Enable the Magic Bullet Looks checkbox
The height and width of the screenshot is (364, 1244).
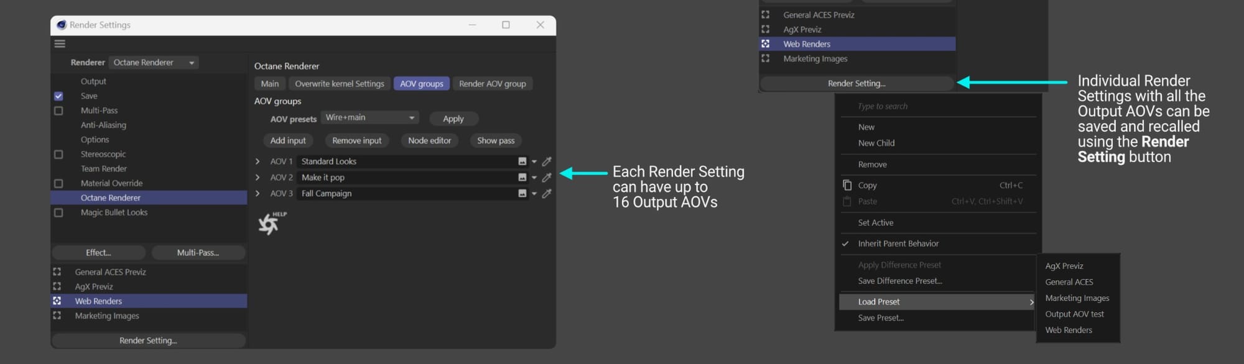pos(58,212)
